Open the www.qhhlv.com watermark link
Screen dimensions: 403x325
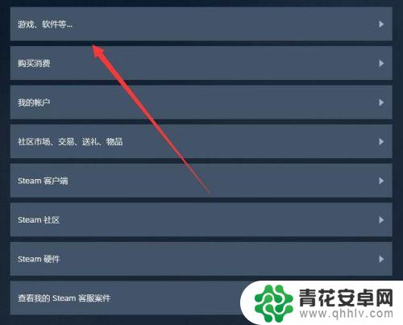[x=346, y=314]
